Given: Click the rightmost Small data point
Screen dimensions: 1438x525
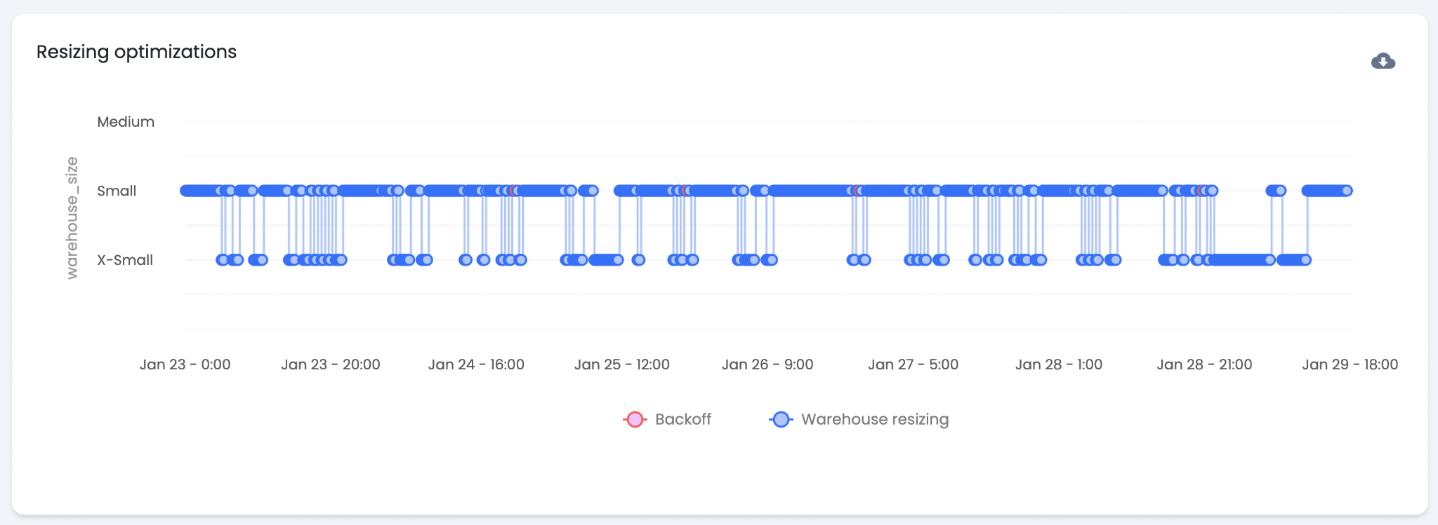Looking at the screenshot, I should point(1347,191).
